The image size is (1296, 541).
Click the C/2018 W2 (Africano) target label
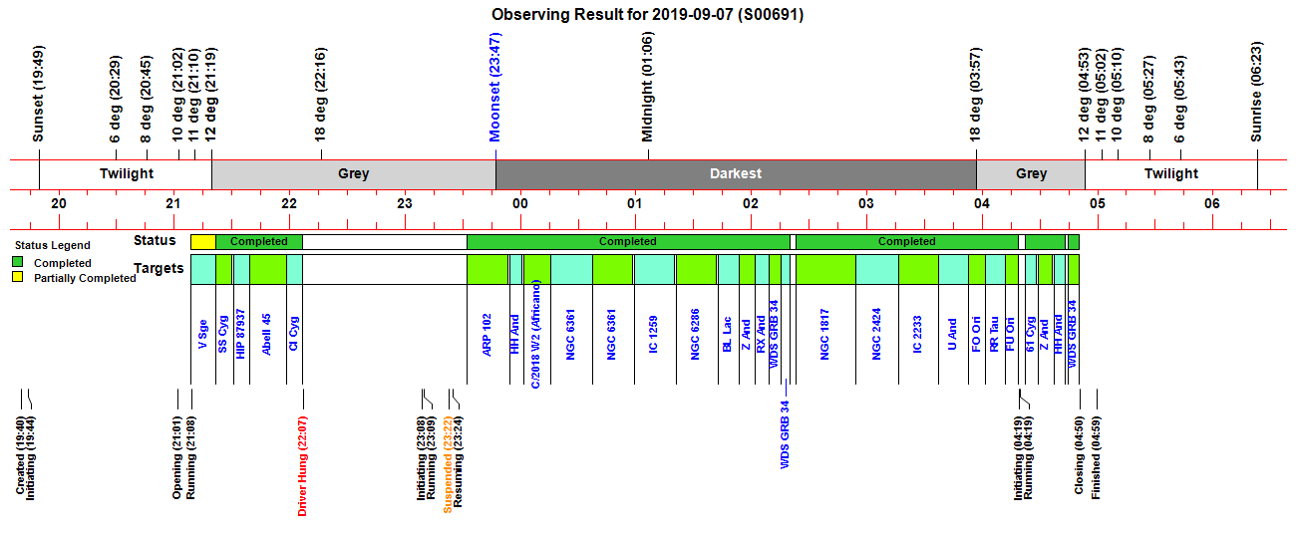pyautogui.click(x=536, y=333)
